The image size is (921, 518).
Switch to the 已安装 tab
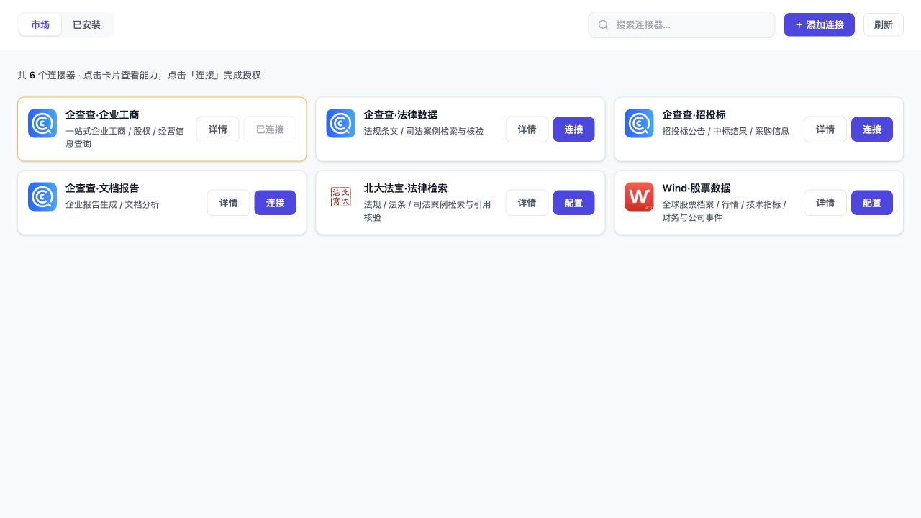pos(86,25)
